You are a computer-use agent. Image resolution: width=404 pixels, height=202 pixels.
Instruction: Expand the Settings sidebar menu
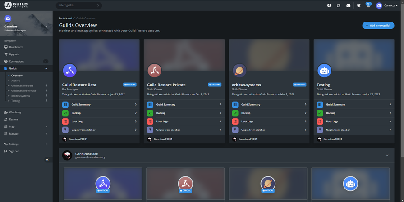26,144
